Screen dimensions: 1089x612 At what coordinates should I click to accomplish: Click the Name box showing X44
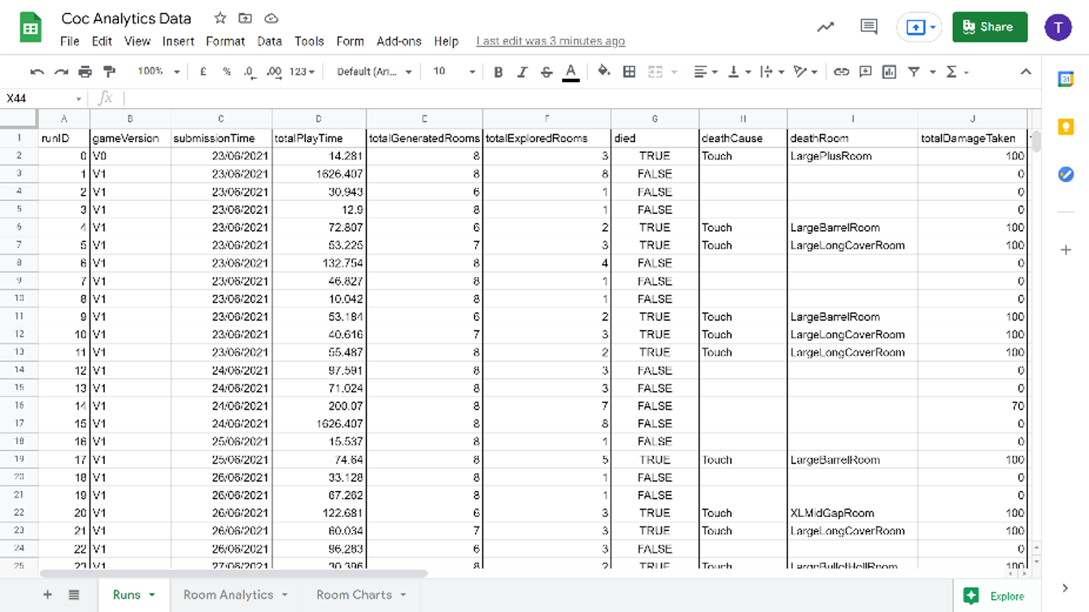click(44, 98)
